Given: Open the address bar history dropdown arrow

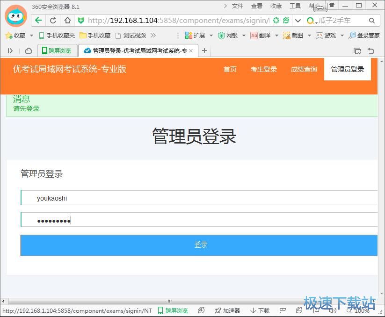Looking at the screenshot, I should point(298,20).
